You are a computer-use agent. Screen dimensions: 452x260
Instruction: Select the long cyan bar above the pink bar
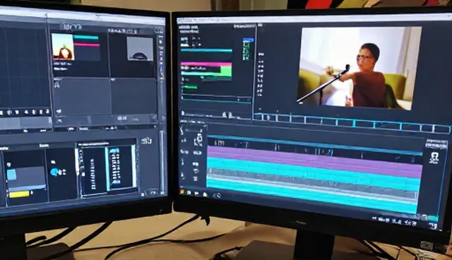tap(206, 50)
